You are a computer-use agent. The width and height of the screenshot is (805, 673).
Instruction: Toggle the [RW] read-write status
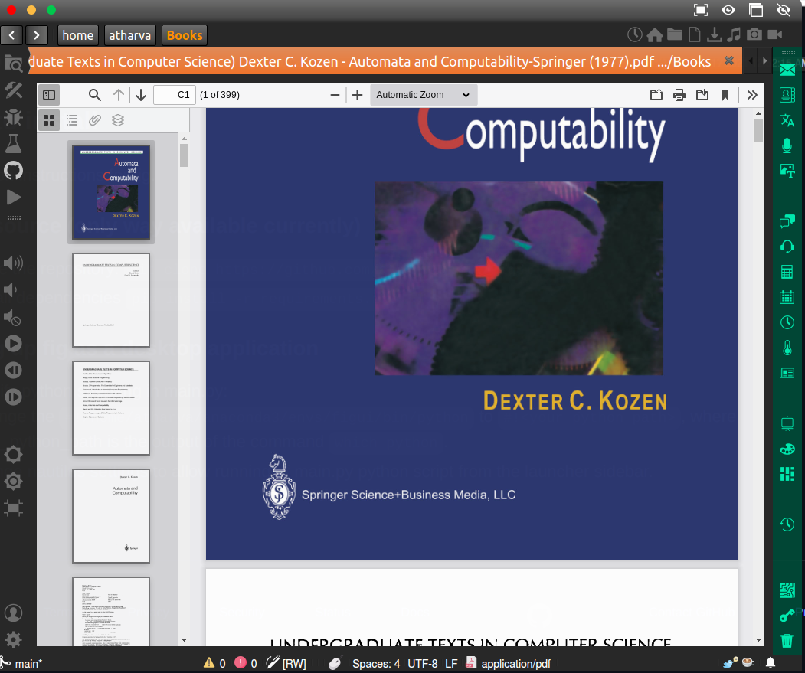click(x=286, y=663)
